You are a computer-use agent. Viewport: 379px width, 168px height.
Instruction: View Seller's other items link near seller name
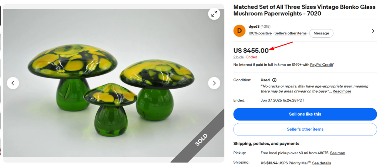point(290,33)
